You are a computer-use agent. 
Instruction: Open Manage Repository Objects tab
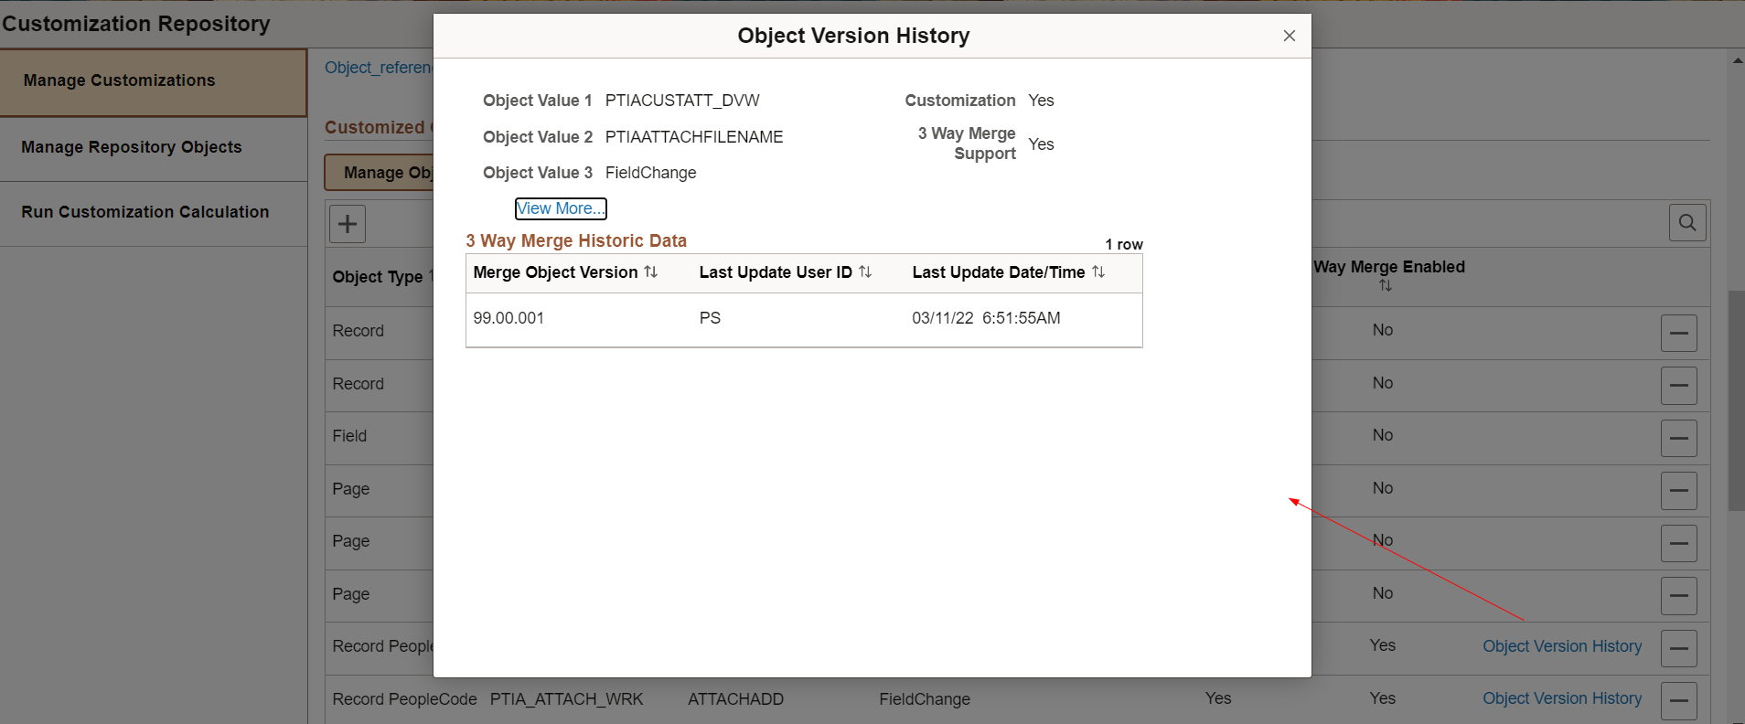tap(153, 148)
